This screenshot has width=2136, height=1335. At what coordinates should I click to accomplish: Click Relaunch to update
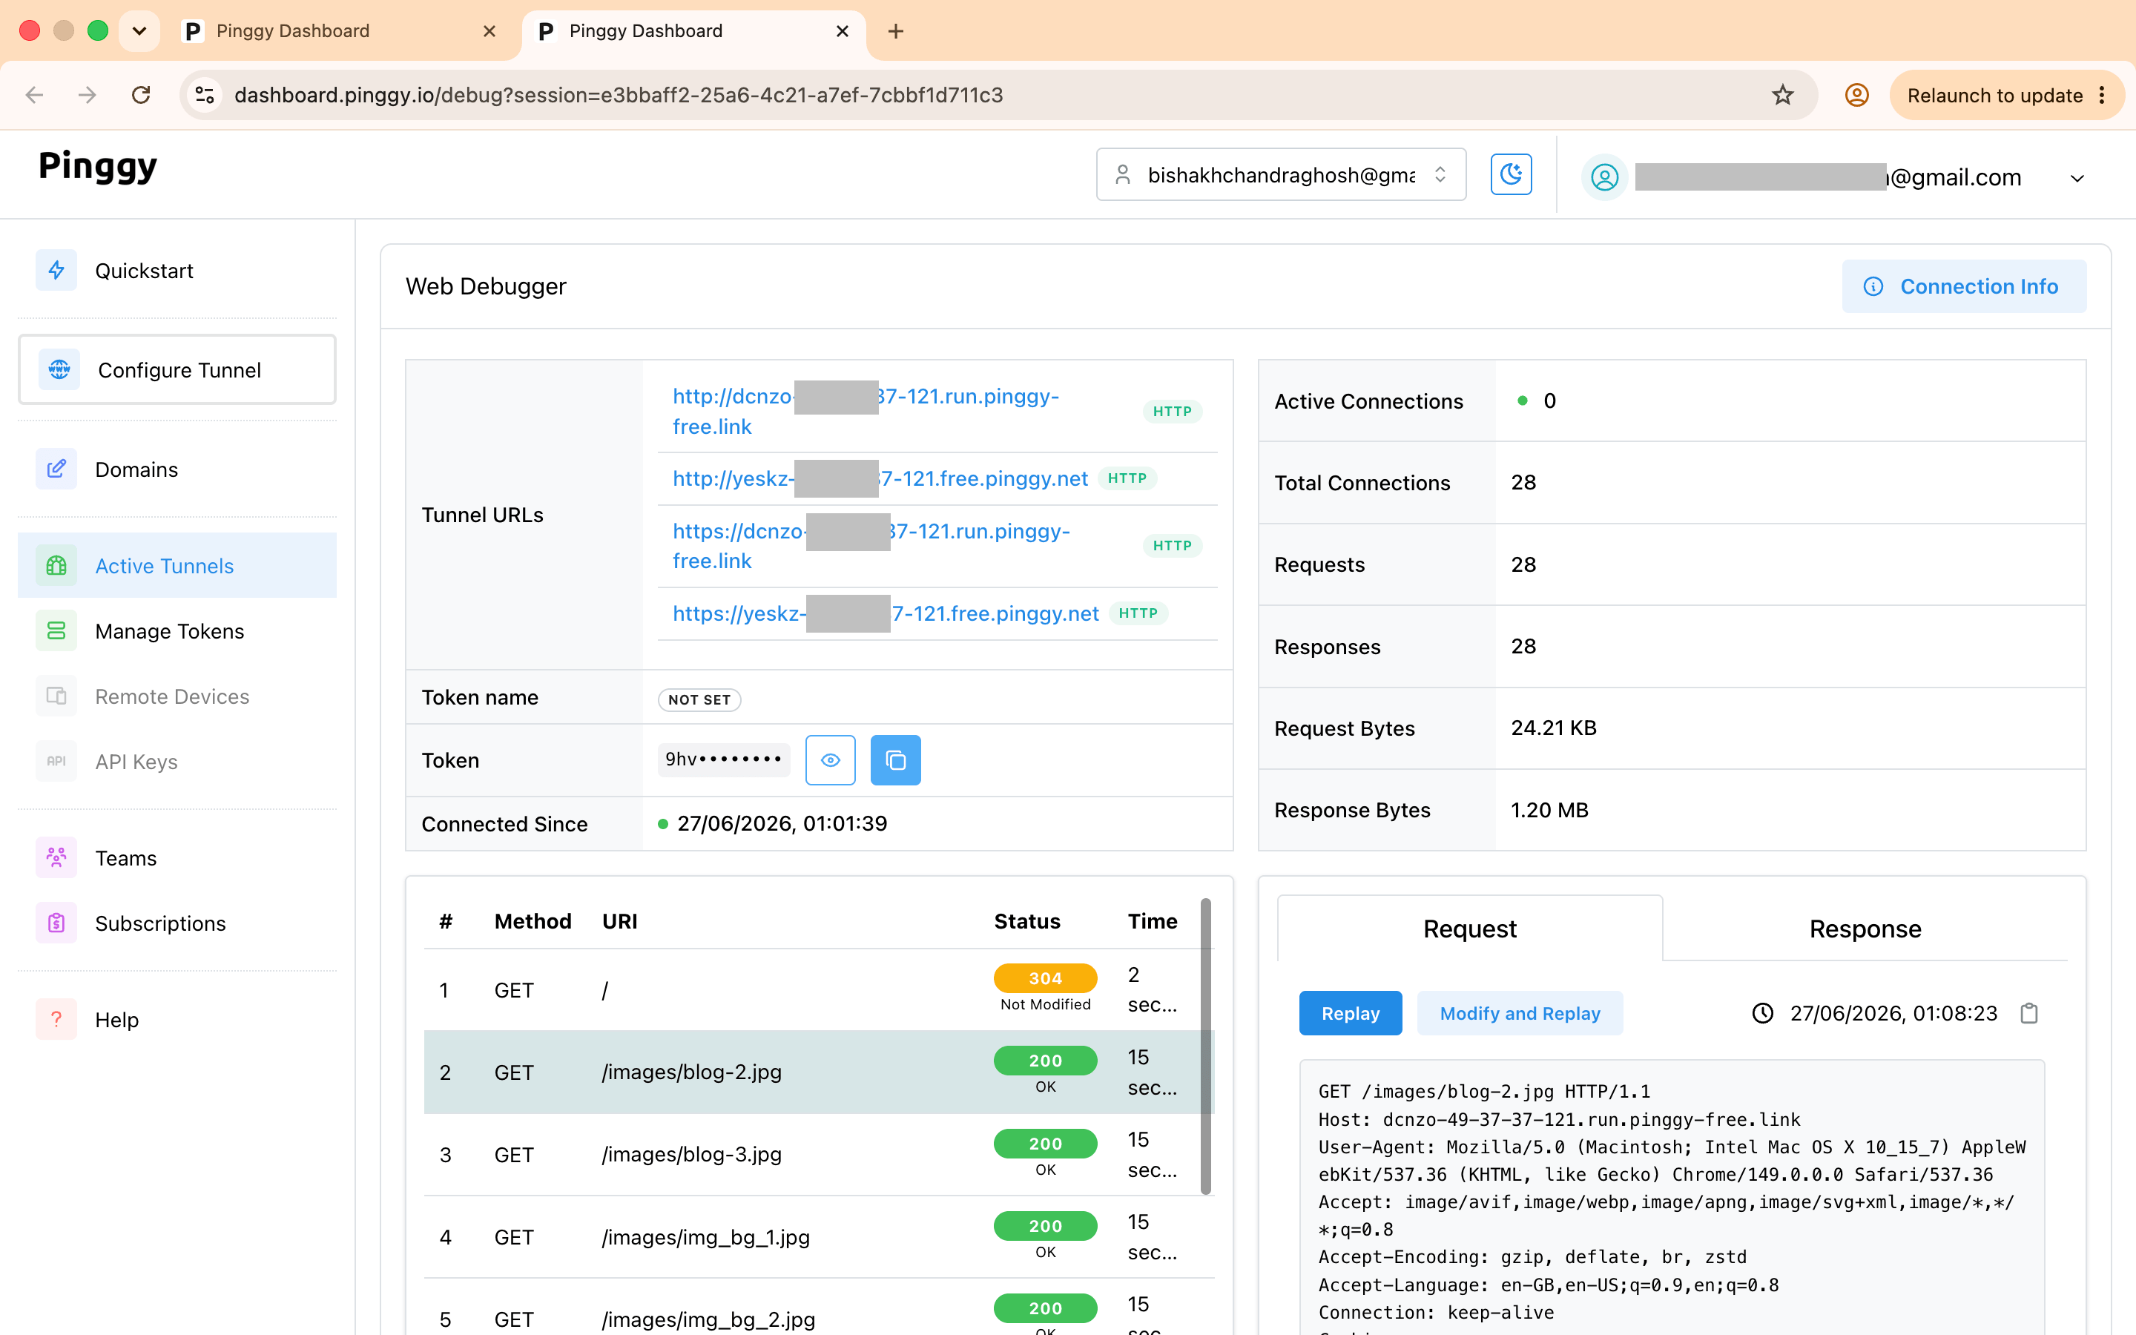tap(1995, 94)
